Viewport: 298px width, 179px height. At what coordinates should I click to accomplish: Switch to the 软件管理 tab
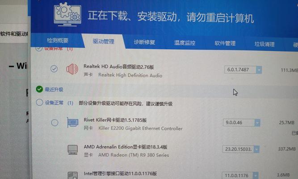225,43
